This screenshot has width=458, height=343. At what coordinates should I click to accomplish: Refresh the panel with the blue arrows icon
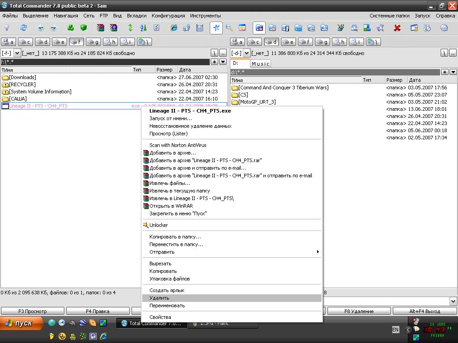pos(24,28)
